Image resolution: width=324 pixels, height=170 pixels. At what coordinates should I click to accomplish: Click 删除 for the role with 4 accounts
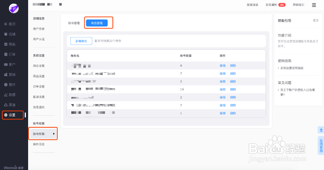(x=233, y=66)
